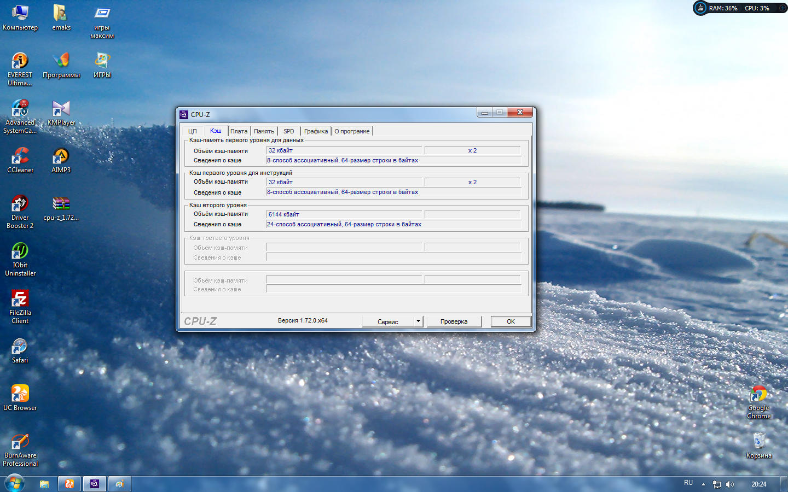
Task: Click the Проверка button
Action: 454,321
